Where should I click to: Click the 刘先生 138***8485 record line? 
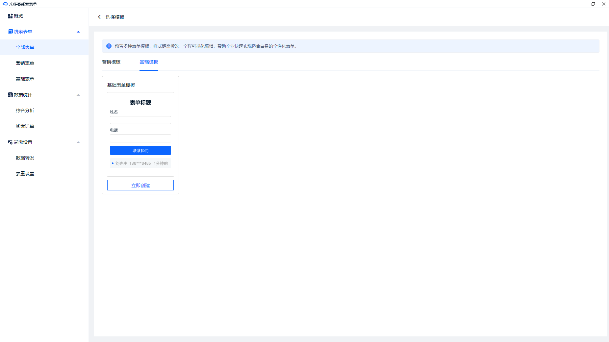pos(140,163)
